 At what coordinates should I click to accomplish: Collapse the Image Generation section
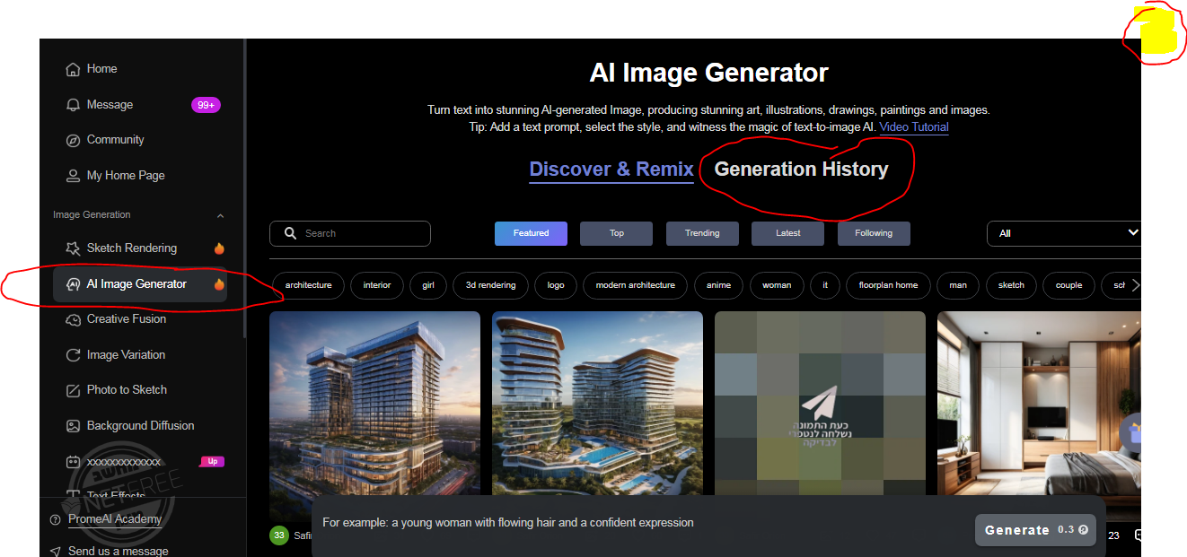coord(220,215)
